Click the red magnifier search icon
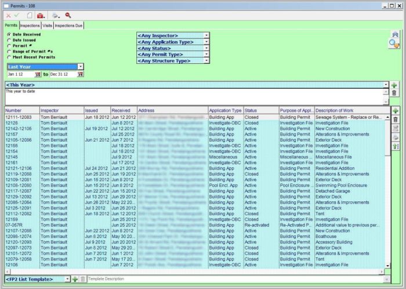406x289 pixels. 68,15
